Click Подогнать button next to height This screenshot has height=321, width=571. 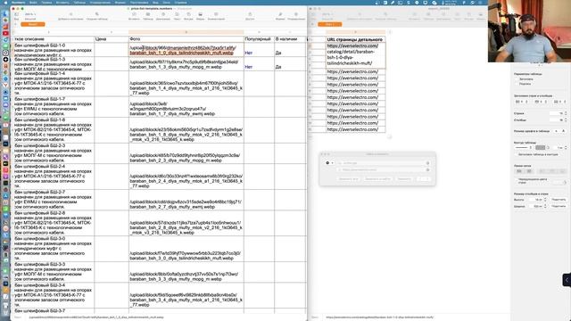click(x=559, y=200)
